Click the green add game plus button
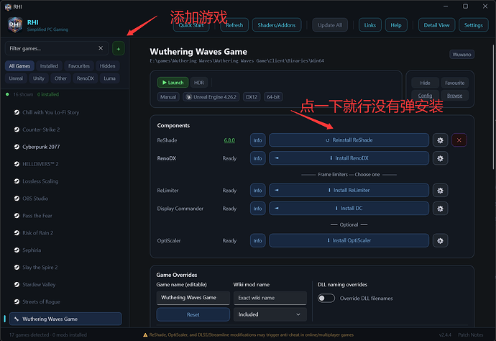The height and width of the screenshot is (341, 496). pos(119,49)
